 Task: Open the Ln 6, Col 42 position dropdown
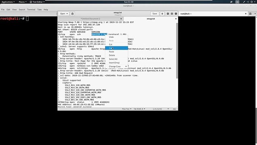(x=161, y=109)
